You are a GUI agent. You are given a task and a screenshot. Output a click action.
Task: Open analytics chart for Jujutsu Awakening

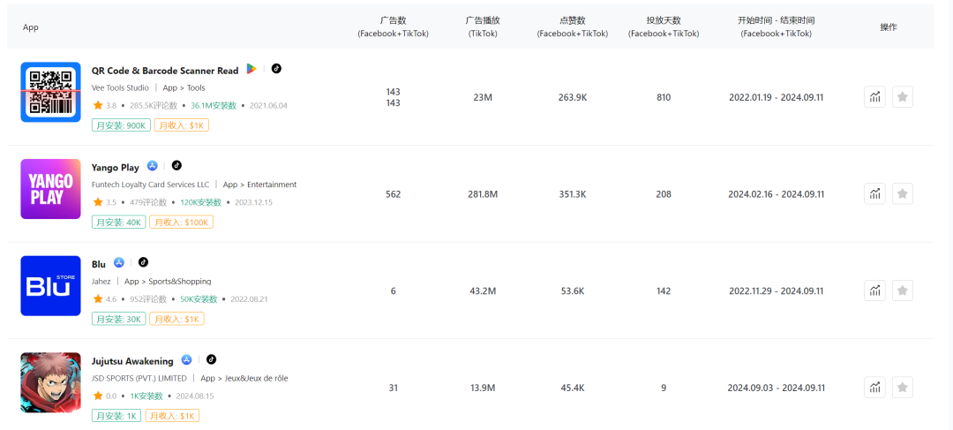(874, 388)
